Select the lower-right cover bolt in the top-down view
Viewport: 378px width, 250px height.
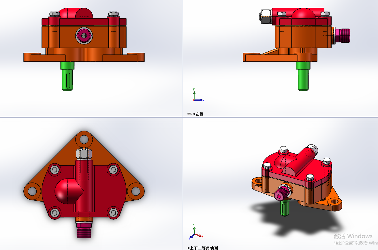pyautogui.click(x=113, y=213)
